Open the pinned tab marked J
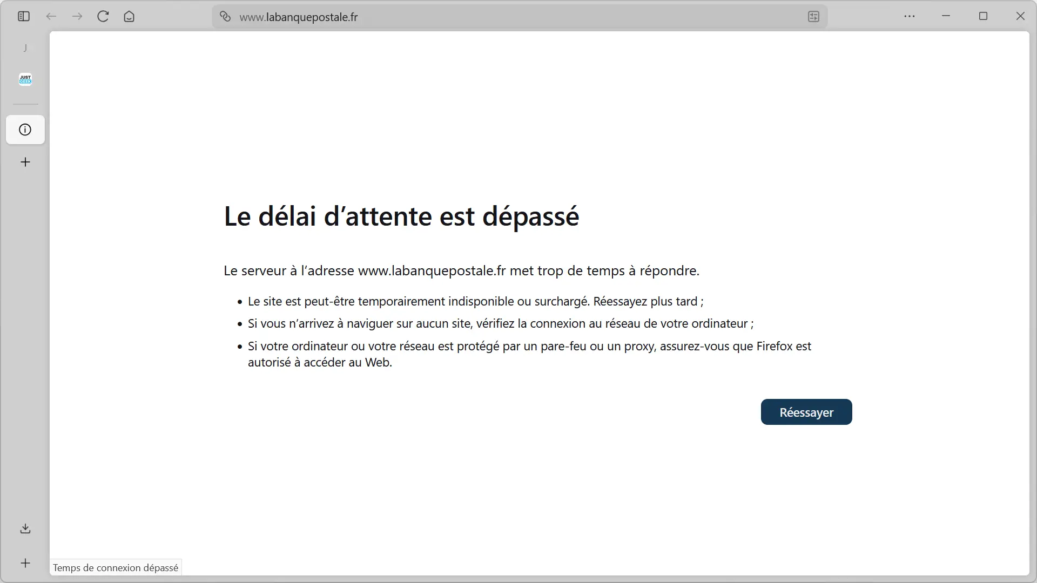Screen dimensions: 1037x583 pos(25,48)
